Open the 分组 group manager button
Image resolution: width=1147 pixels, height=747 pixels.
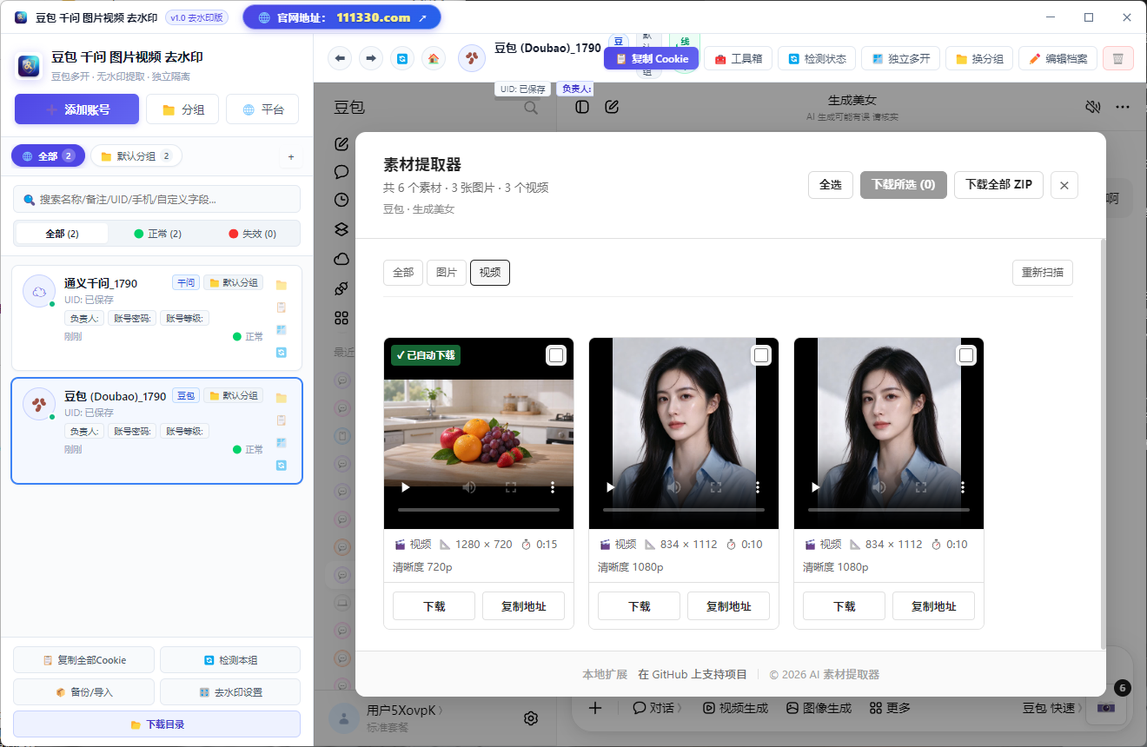182,109
